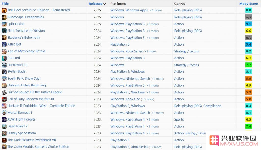The width and height of the screenshot is (261, 150).
Task: Click the Call of Duty: Modern Warfare III icon
Action: 4,99
